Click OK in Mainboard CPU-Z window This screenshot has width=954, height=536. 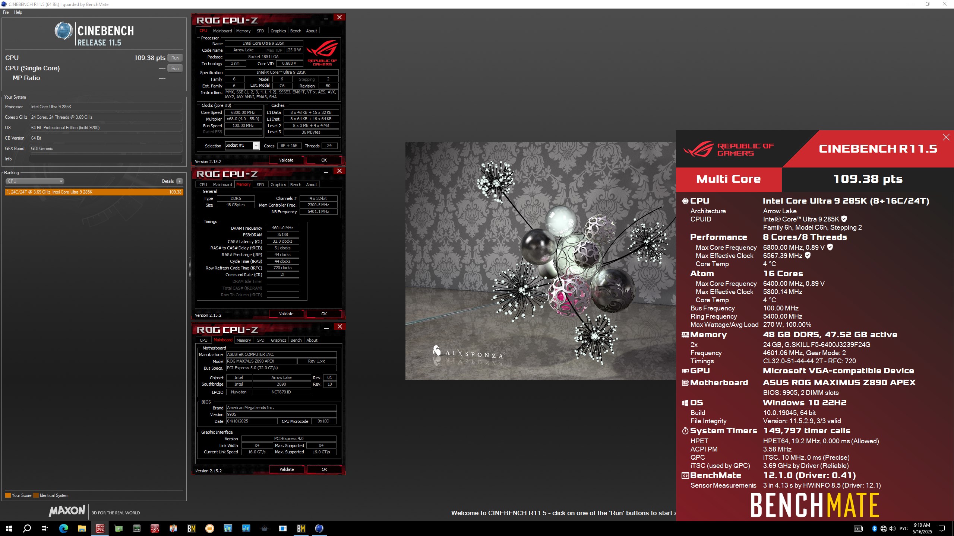pos(325,469)
